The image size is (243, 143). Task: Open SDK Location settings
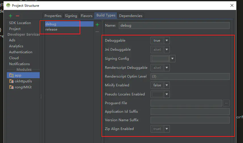tap(20, 23)
